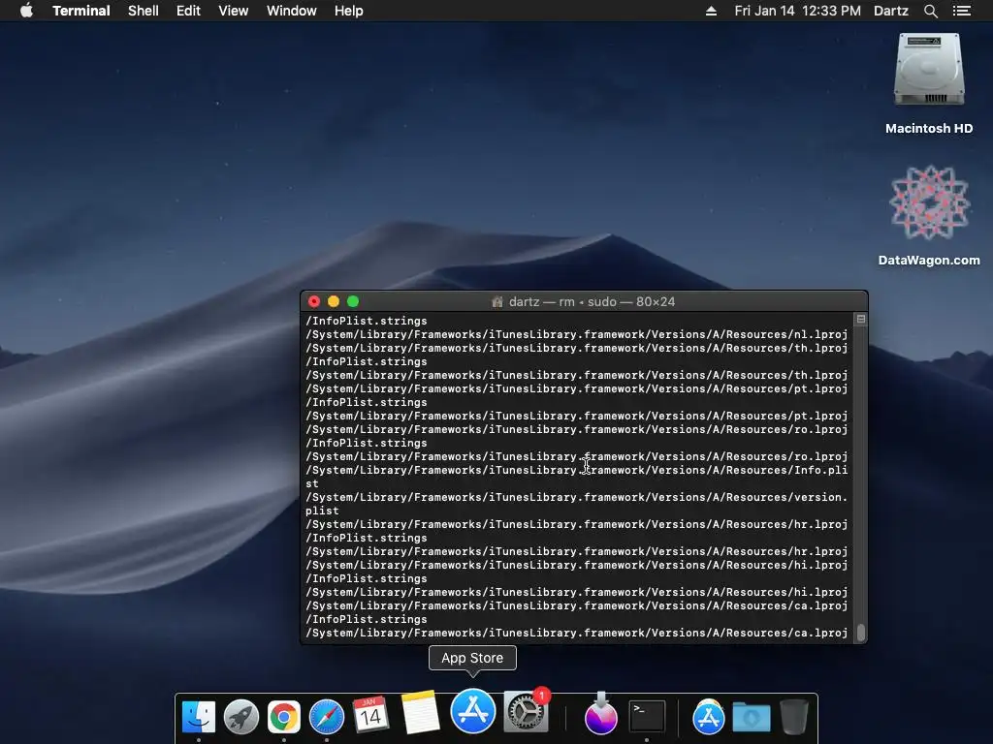This screenshot has height=744, width=993.
Task: Open the Shell menu
Action: coord(144,11)
